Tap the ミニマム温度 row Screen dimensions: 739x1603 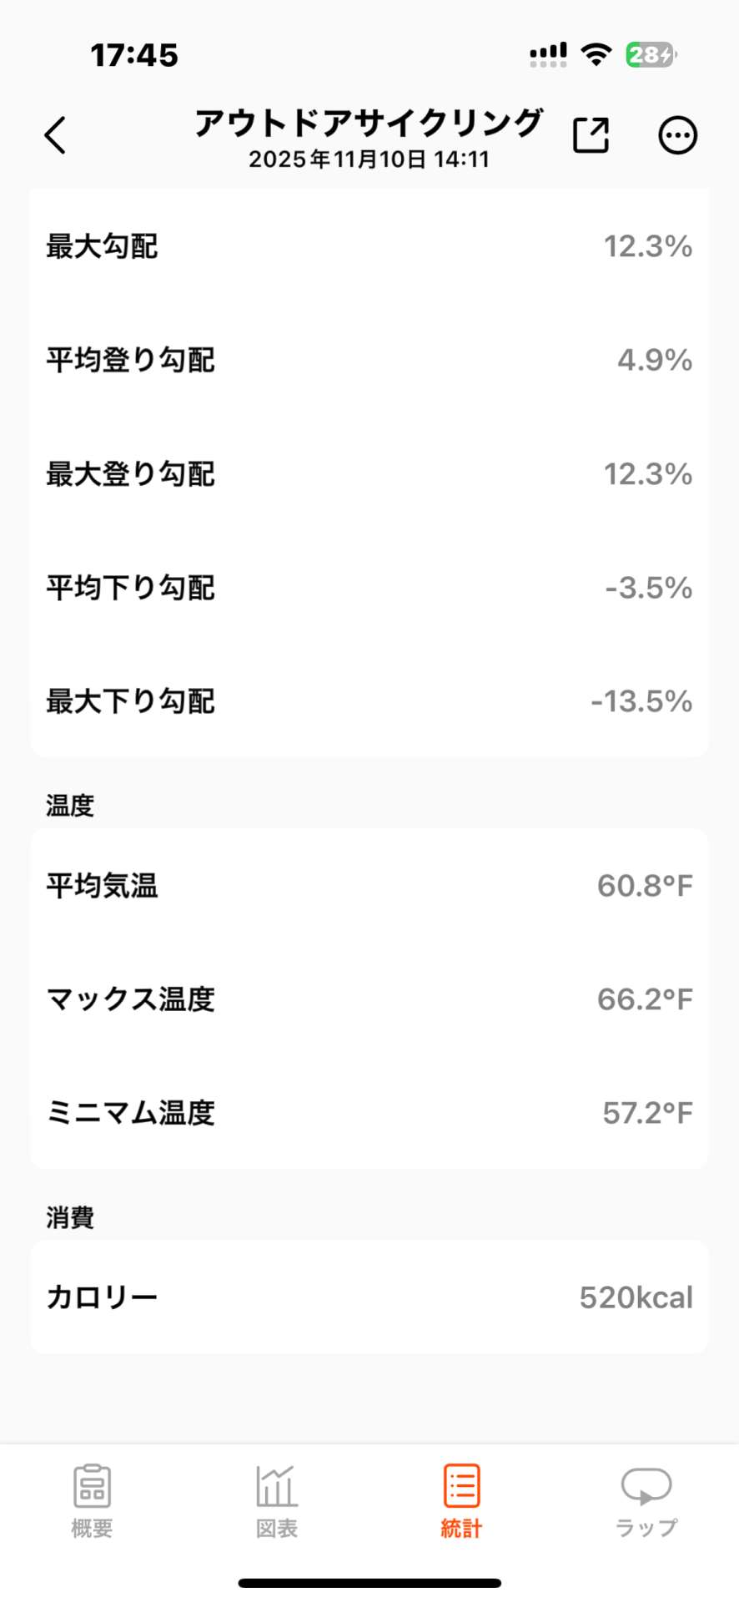pos(369,1113)
